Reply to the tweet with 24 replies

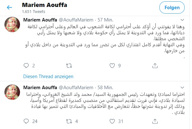27,120
